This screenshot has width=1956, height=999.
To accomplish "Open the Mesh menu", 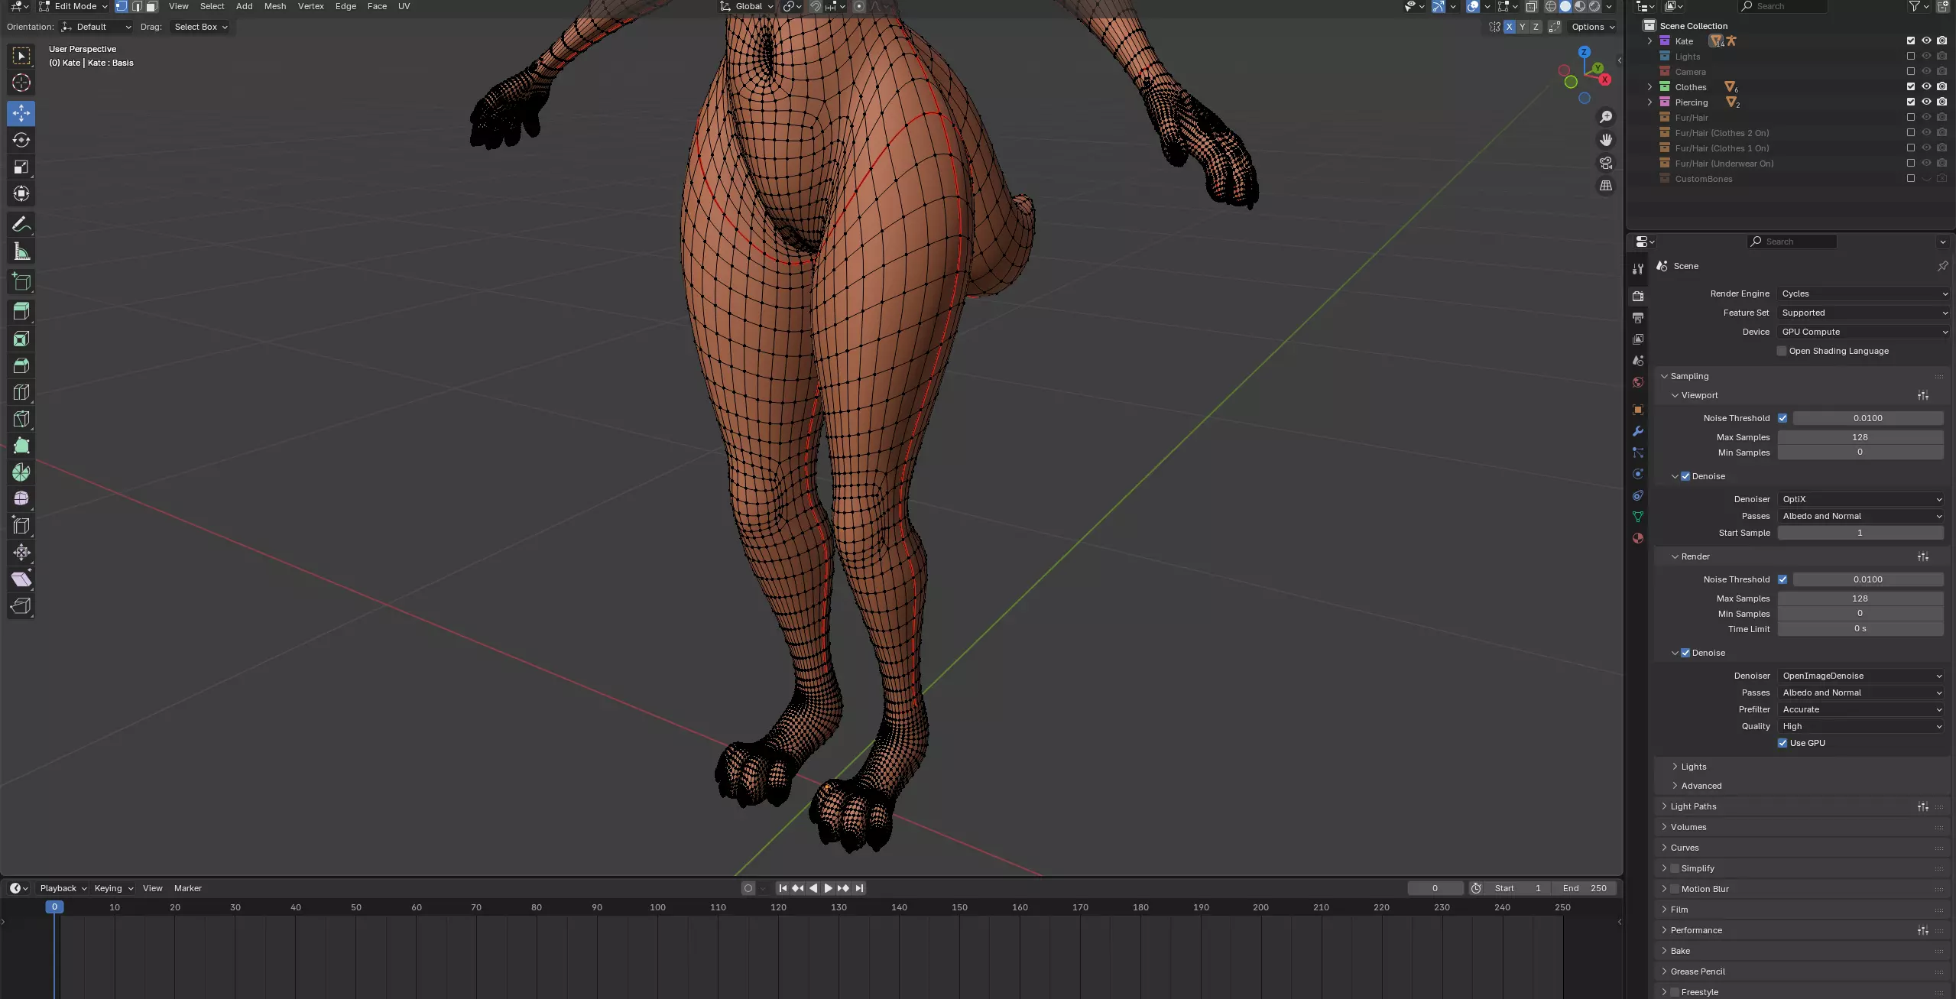I will (x=275, y=6).
